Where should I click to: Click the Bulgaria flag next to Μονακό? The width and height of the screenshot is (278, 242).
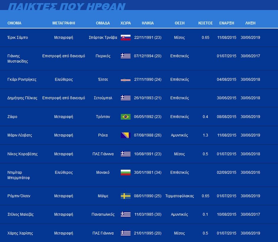pos(125,172)
